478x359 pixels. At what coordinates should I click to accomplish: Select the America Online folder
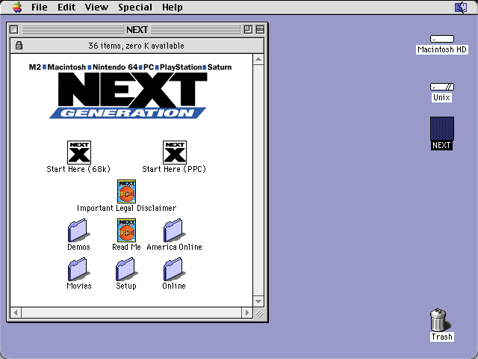click(174, 230)
